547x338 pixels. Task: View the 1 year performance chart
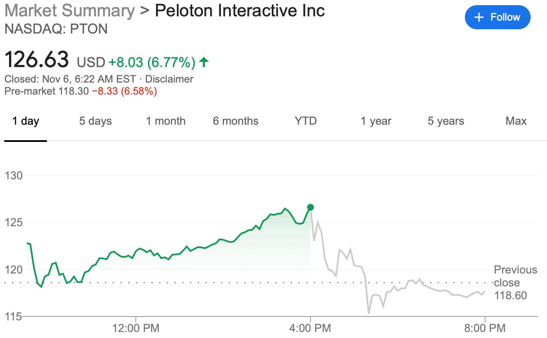point(376,121)
